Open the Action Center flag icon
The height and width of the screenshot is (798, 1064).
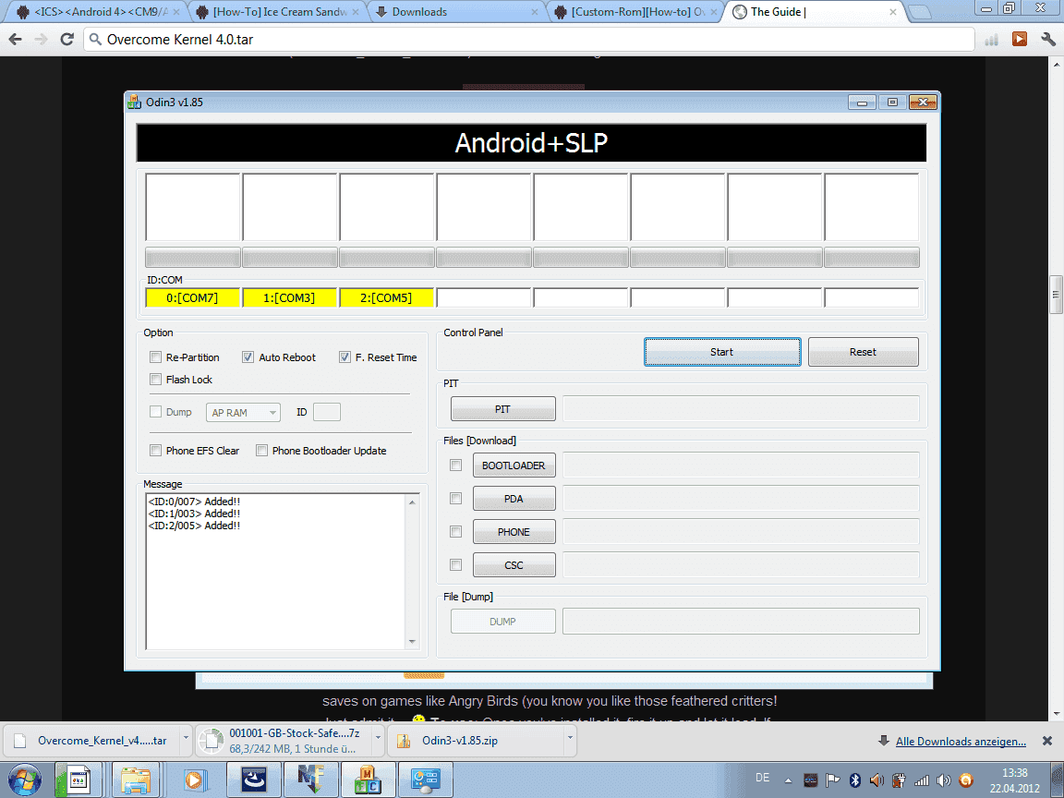click(x=832, y=780)
